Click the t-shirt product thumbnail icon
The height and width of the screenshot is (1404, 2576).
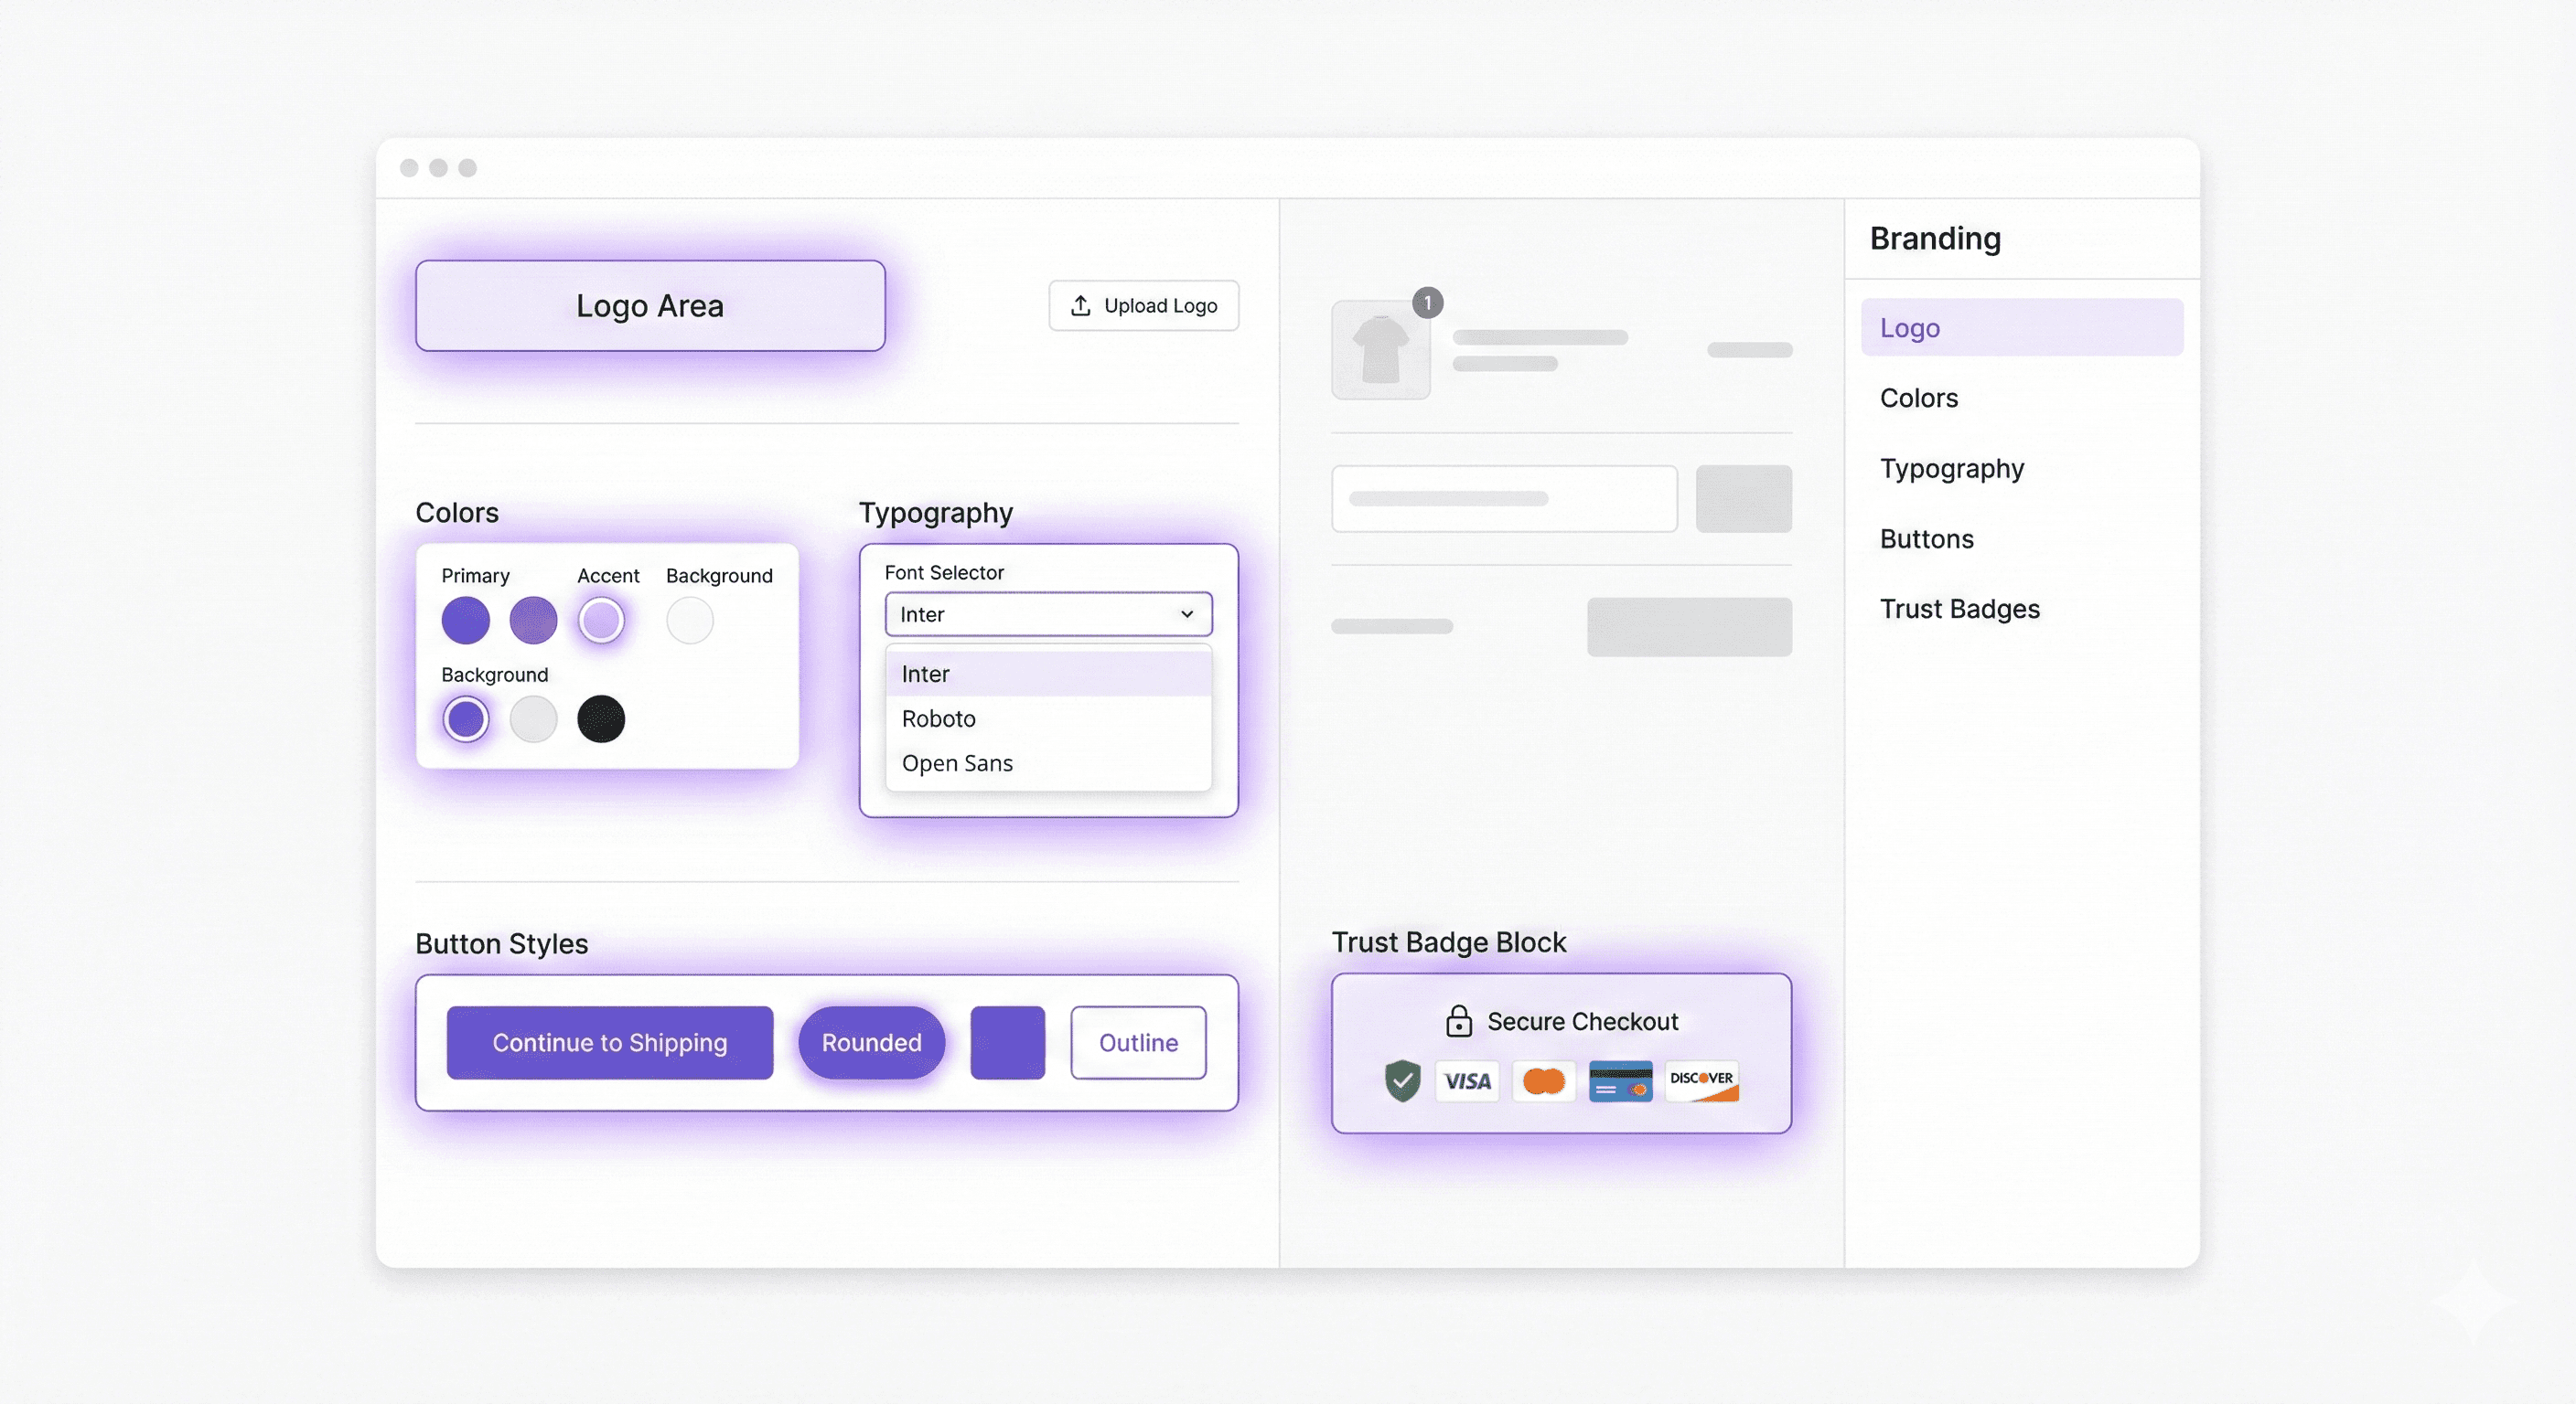pos(1381,350)
